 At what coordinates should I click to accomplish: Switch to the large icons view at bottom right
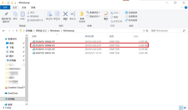[x=185, y=107]
